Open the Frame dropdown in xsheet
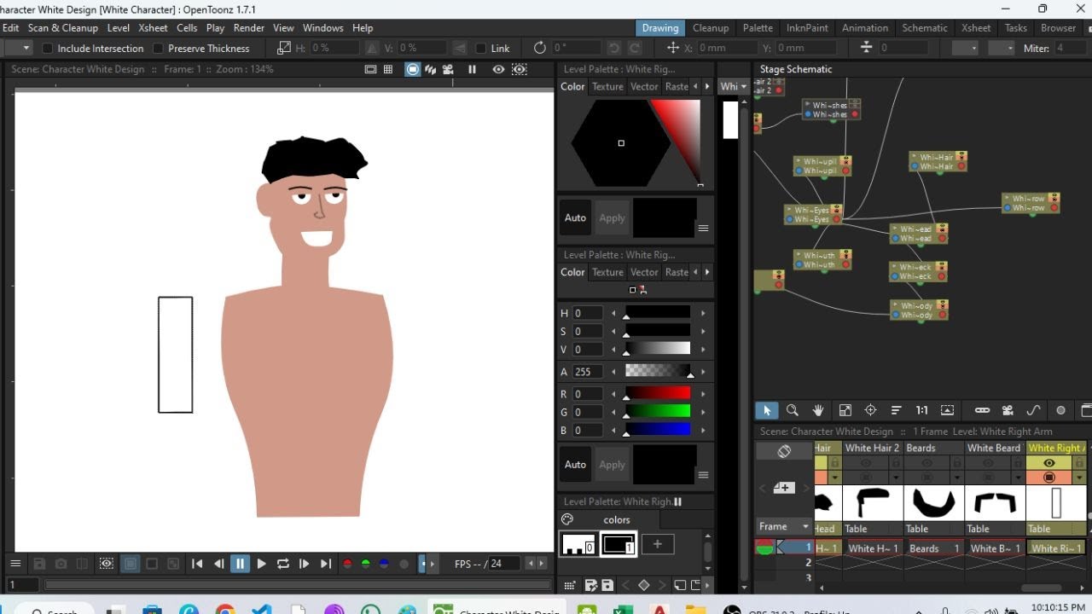Image resolution: width=1092 pixels, height=614 pixels. click(x=784, y=526)
